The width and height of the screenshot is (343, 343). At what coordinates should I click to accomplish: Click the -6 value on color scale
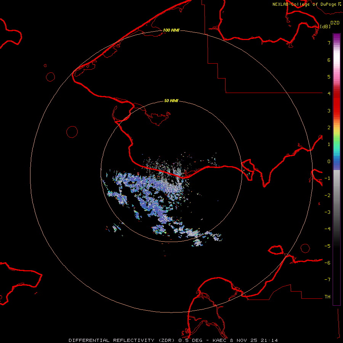(x=327, y=263)
